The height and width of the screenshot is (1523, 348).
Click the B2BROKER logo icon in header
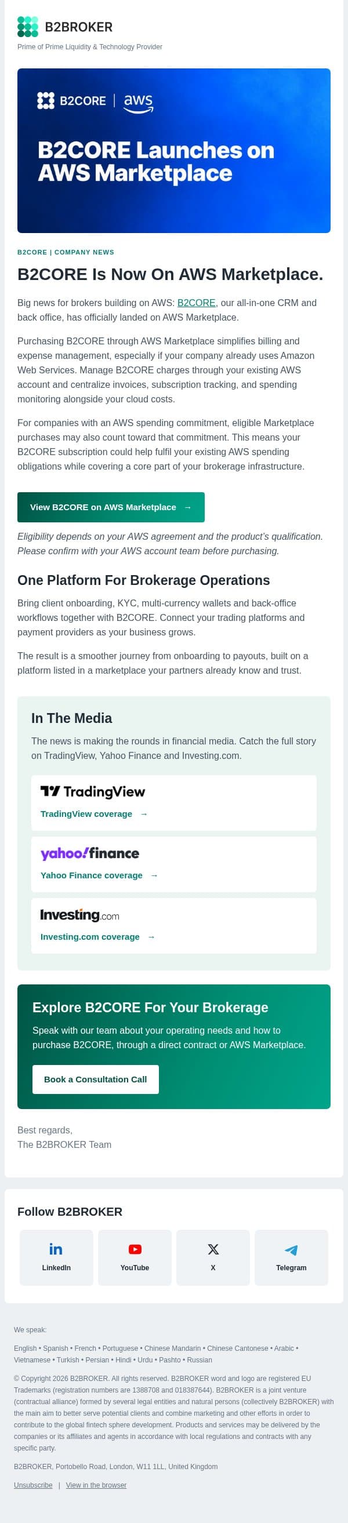[x=28, y=27]
